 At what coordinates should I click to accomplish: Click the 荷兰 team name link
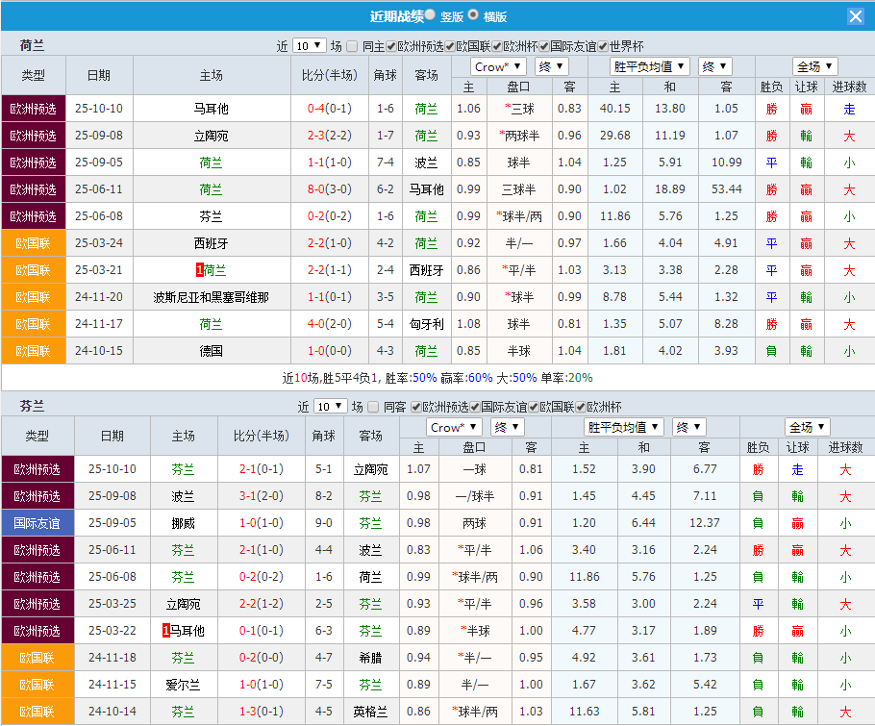[x=425, y=109]
